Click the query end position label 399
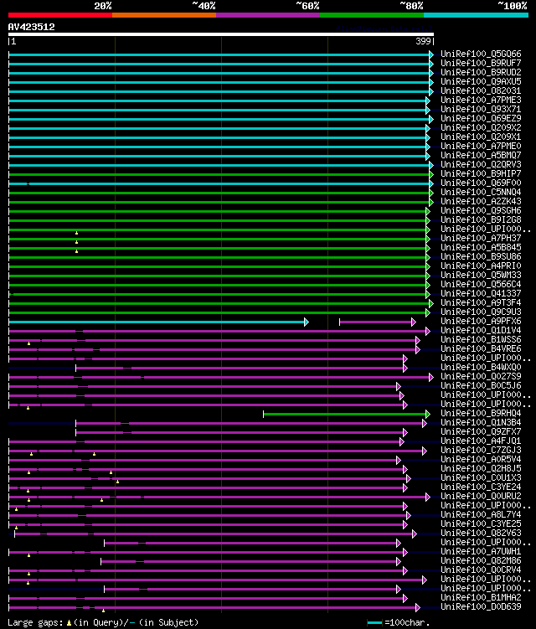 coord(423,41)
